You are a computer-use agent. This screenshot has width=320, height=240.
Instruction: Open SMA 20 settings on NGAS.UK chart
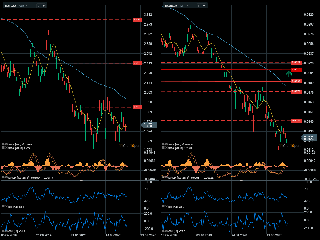pos(163,147)
